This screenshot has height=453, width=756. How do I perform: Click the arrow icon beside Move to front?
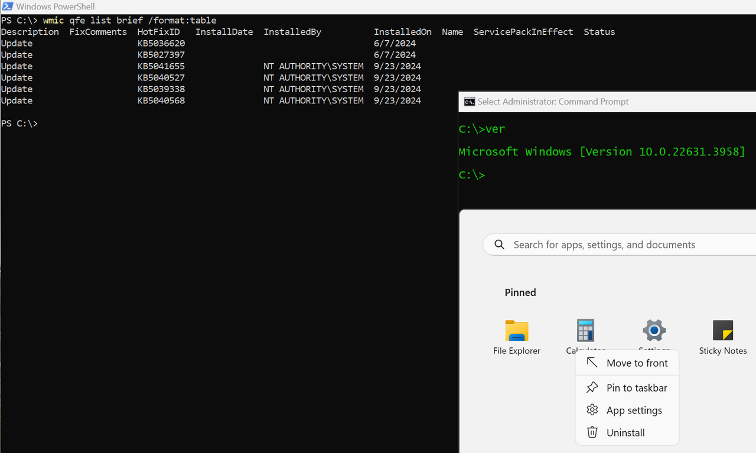click(x=592, y=363)
